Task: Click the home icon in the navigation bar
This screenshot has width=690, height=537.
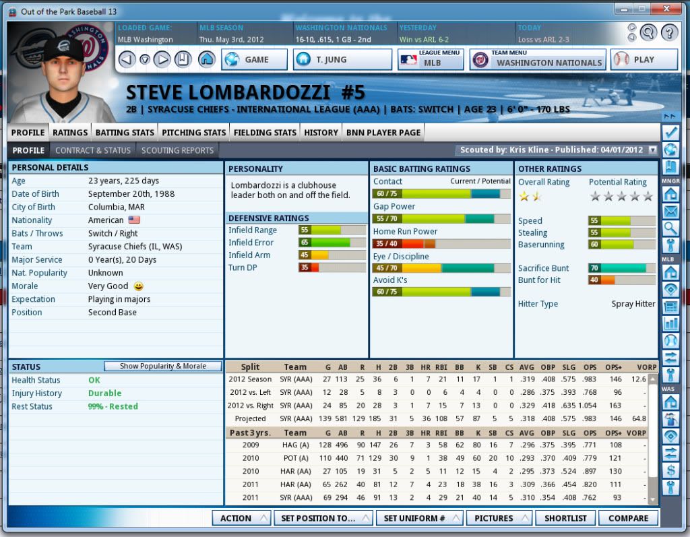Action: coord(206,59)
